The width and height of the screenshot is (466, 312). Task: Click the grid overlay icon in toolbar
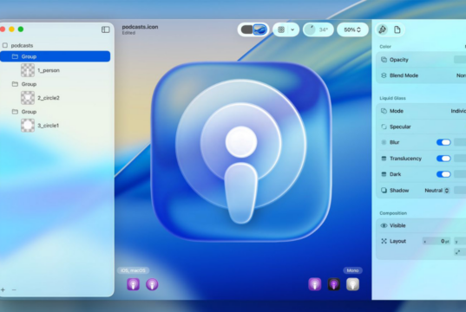281,29
